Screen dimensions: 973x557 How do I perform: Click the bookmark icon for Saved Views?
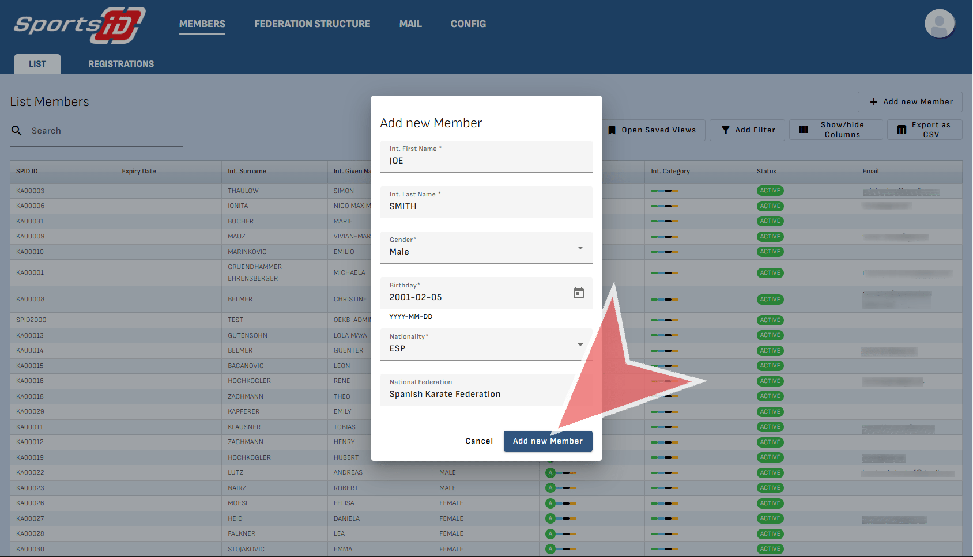click(x=612, y=130)
